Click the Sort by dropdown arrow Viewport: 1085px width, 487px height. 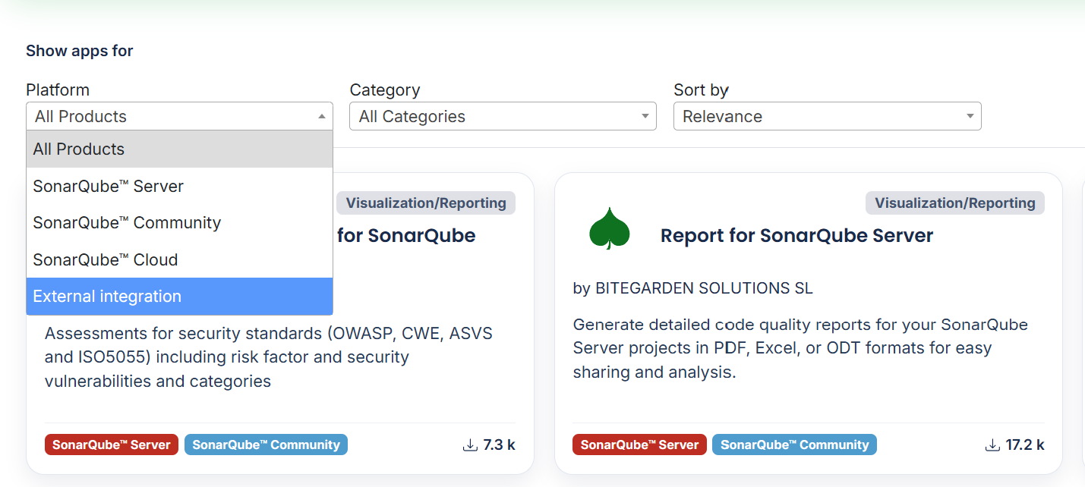[x=970, y=116]
